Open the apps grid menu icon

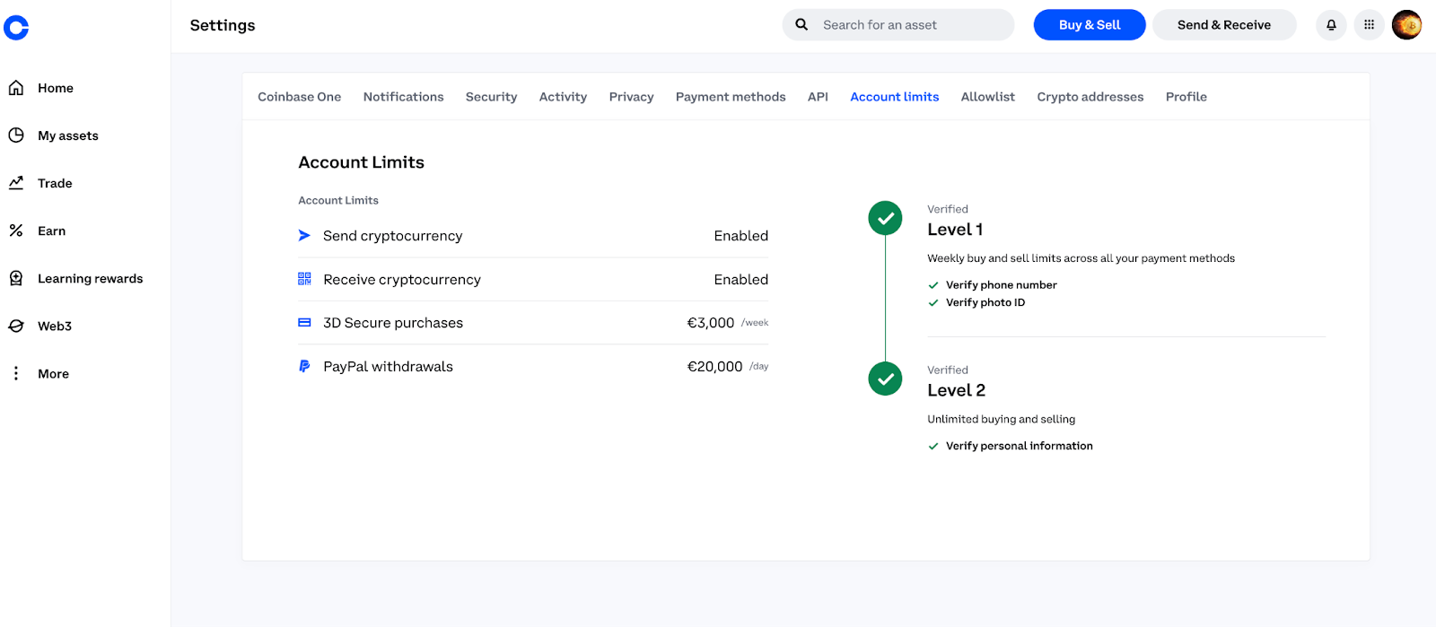tap(1369, 25)
